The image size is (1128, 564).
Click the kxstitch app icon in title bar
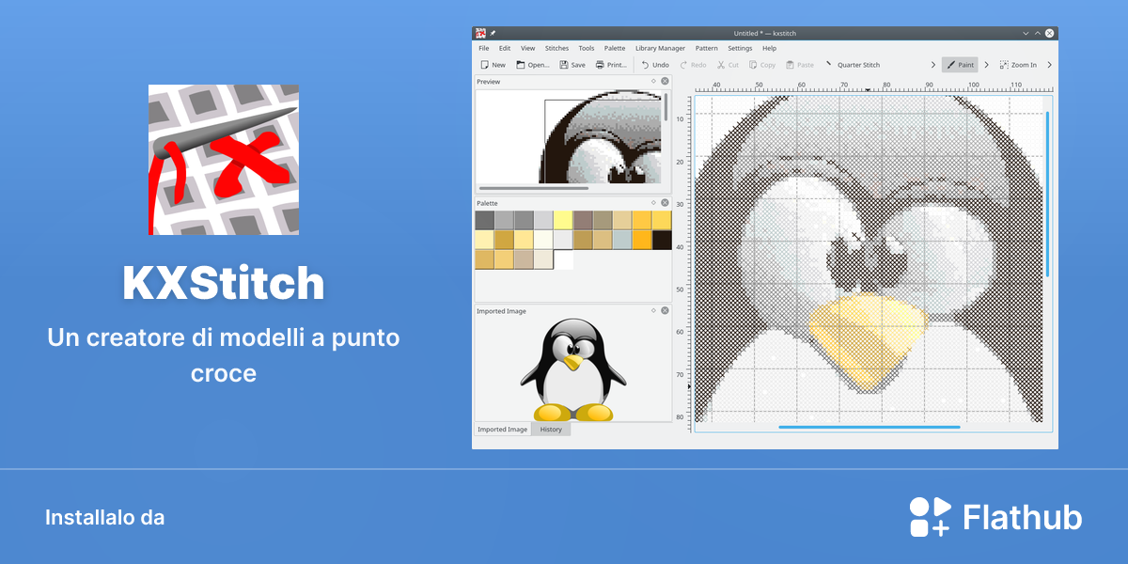480,33
